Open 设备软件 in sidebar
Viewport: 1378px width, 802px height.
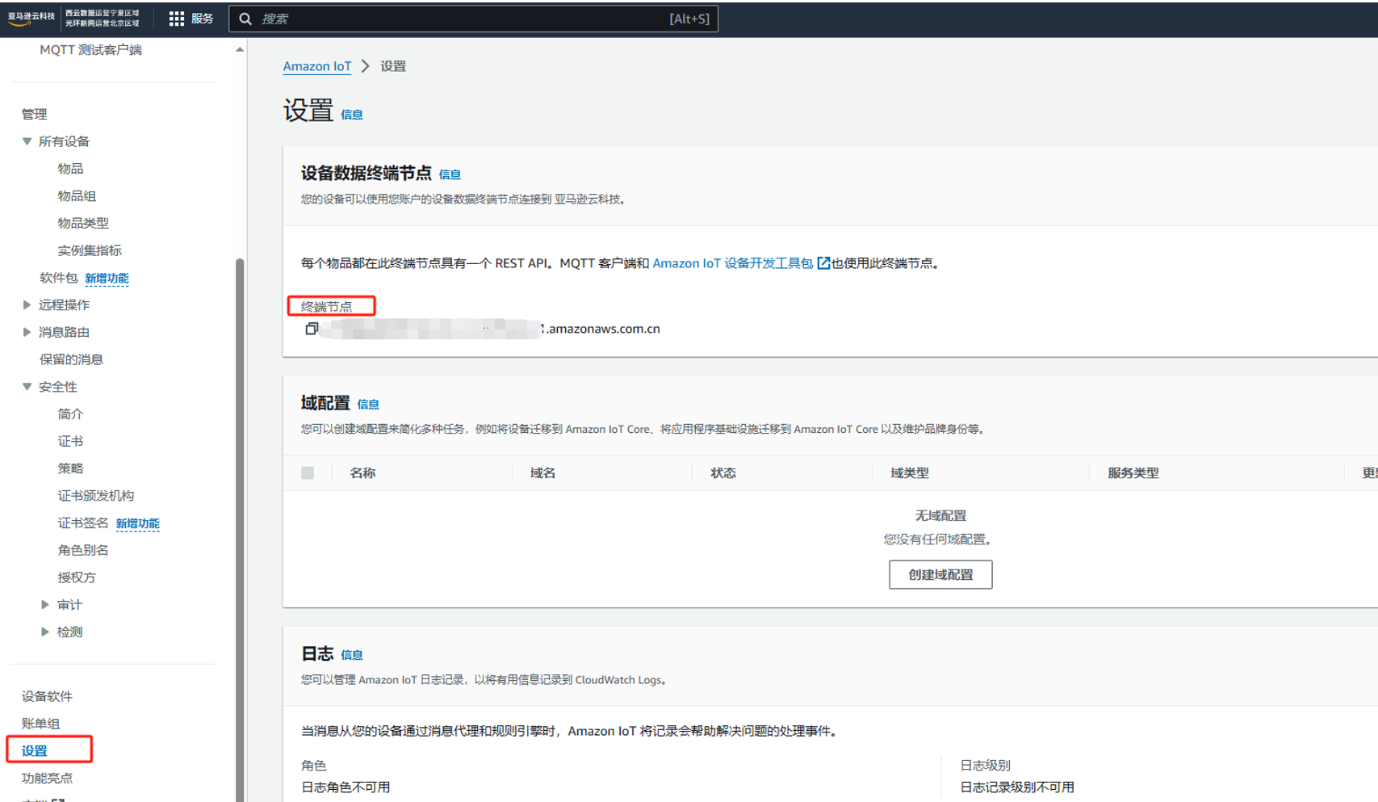point(47,696)
